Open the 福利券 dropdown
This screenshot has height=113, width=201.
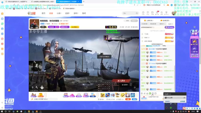101,99
